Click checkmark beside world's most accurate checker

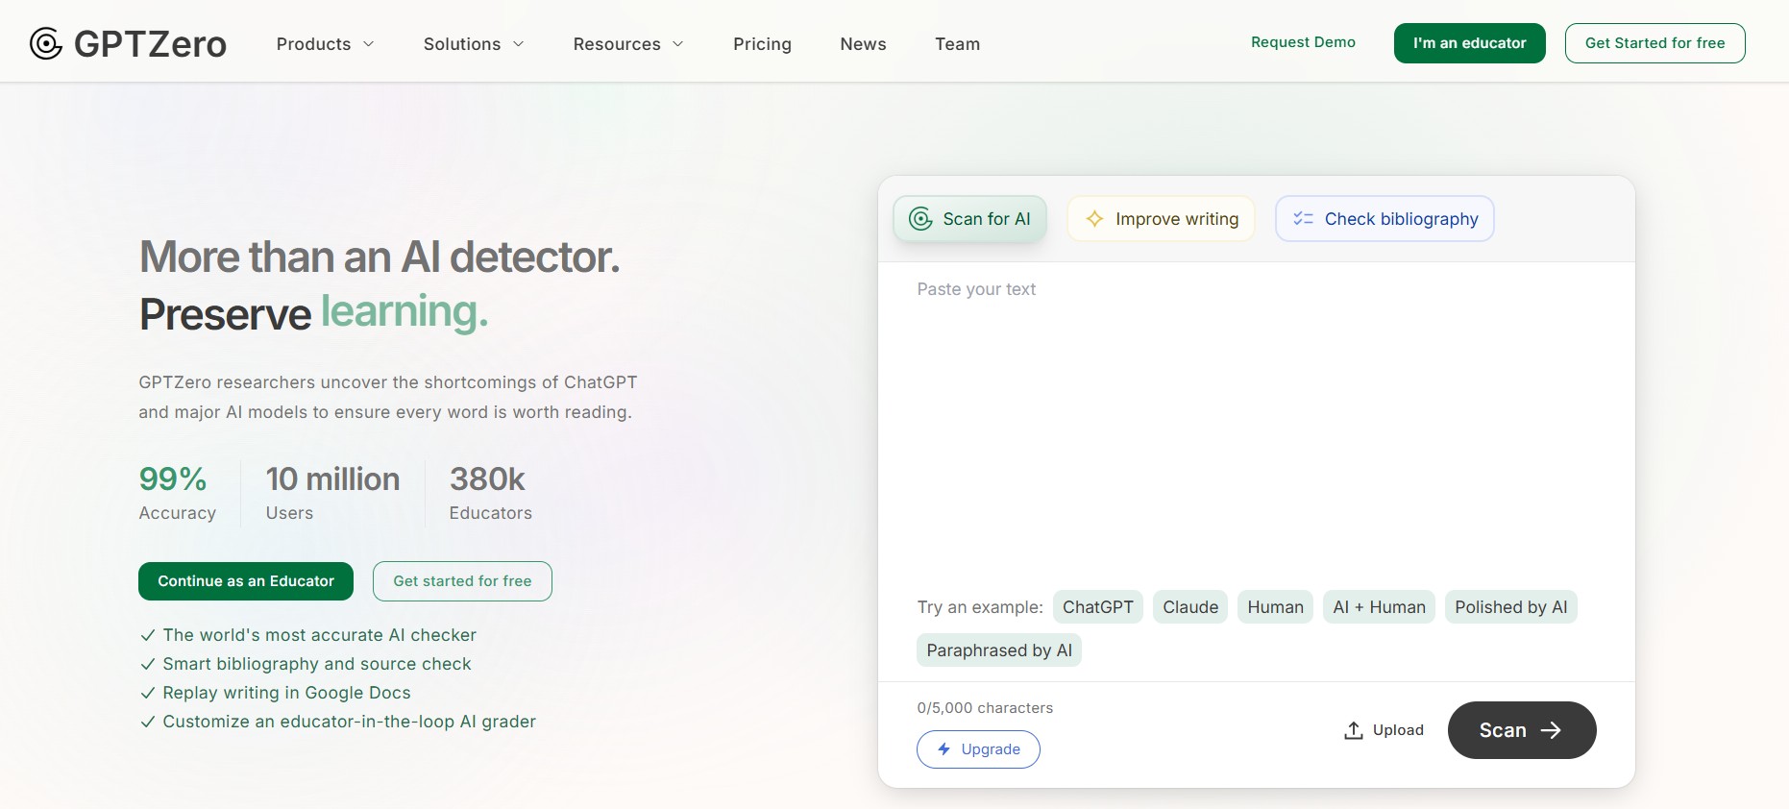coord(148,635)
